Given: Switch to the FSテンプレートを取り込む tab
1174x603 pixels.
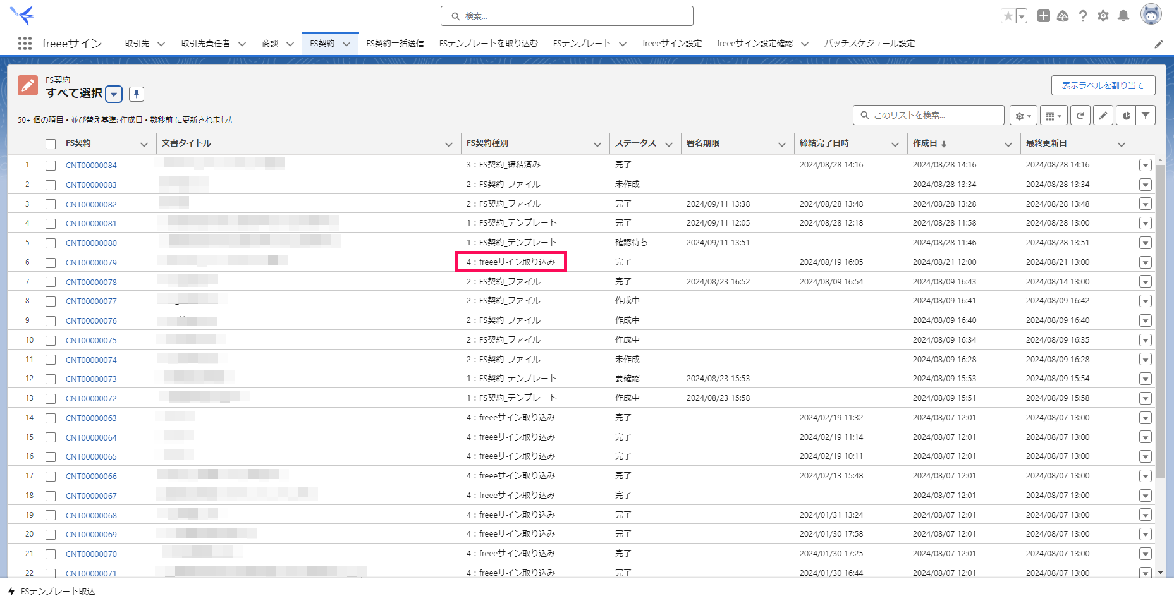Looking at the screenshot, I should (x=488, y=44).
